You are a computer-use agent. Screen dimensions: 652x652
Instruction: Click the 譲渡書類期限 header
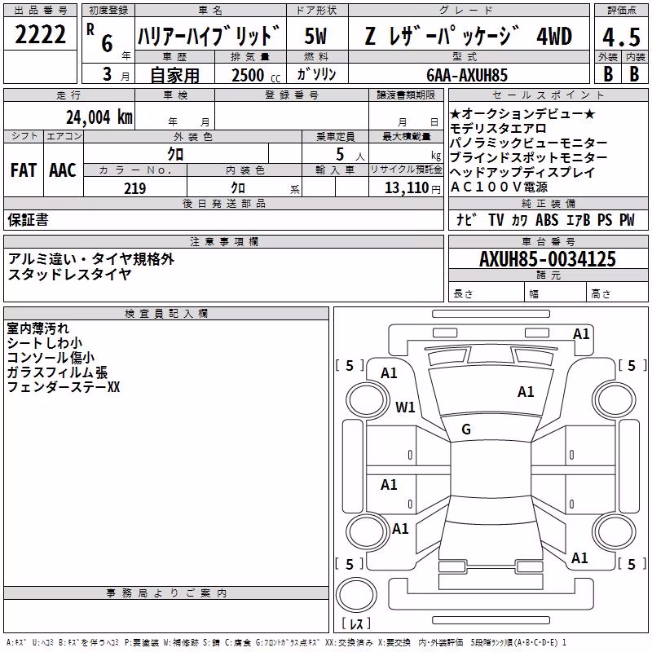click(x=406, y=95)
